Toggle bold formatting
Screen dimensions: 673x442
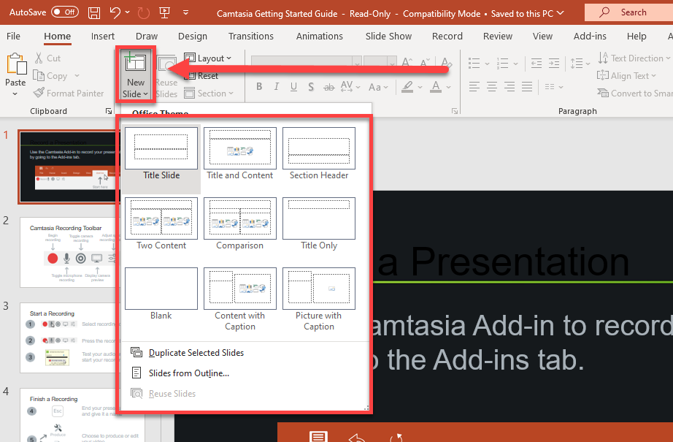(x=259, y=86)
